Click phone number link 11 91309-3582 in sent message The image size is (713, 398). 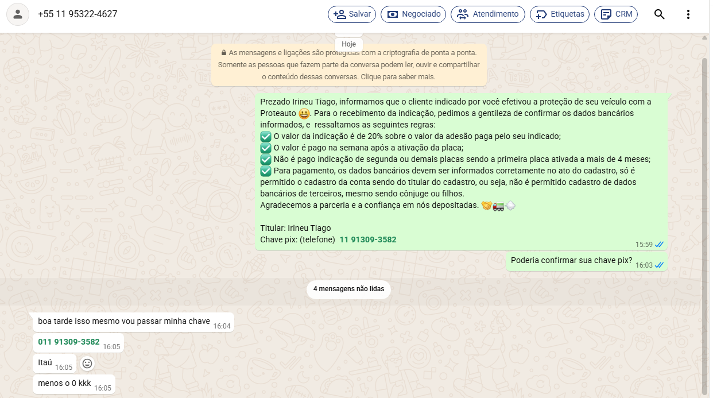pos(368,239)
